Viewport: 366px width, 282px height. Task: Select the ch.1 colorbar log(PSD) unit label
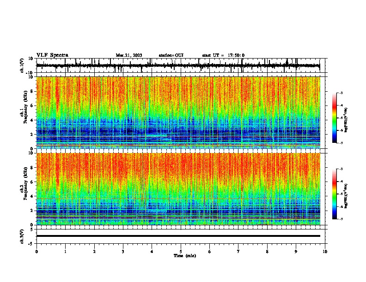point(346,120)
